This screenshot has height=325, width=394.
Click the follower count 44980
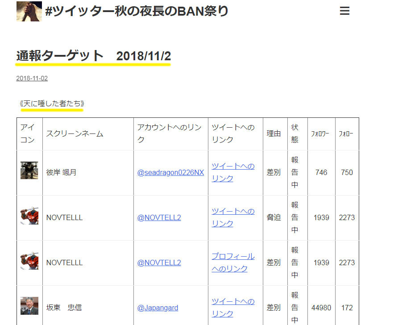321,308
